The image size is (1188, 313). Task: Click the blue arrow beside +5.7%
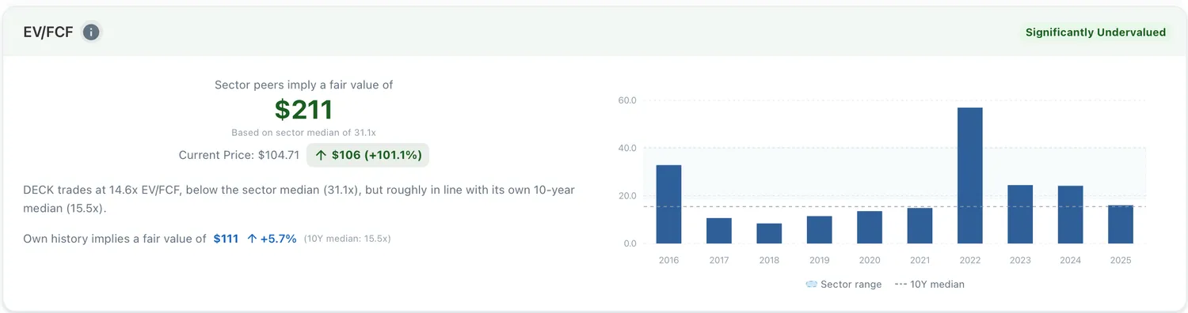tap(252, 239)
